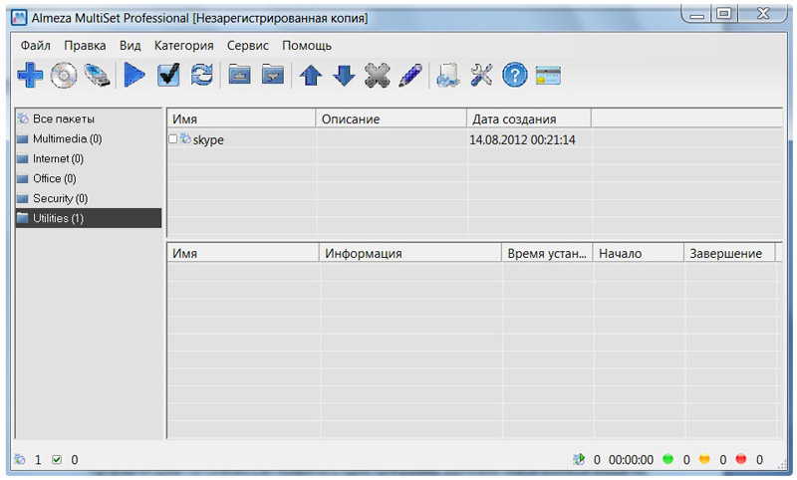The image size is (797, 480).
Task: Click the Начало column header
Action: tap(638, 253)
